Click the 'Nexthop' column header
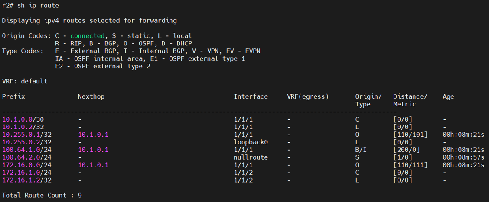Screen dimensions: 489x202 click(91, 96)
